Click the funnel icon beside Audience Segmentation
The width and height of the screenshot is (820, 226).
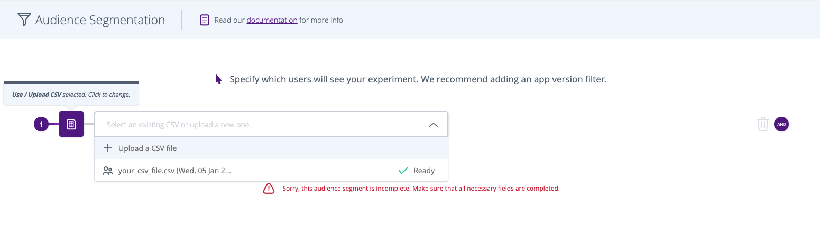click(24, 20)
